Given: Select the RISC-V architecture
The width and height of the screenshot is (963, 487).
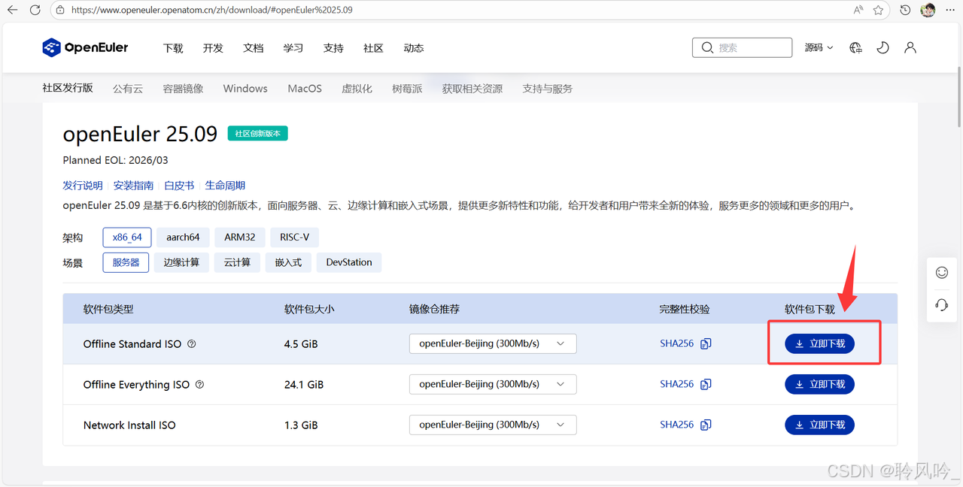Looking at the screenshot, I should 294,237.
